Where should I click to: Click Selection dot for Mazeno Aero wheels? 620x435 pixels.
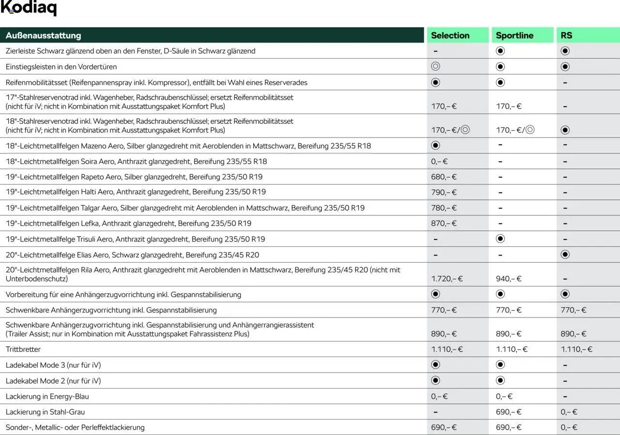pyautogui.click(x=435, y=145)
